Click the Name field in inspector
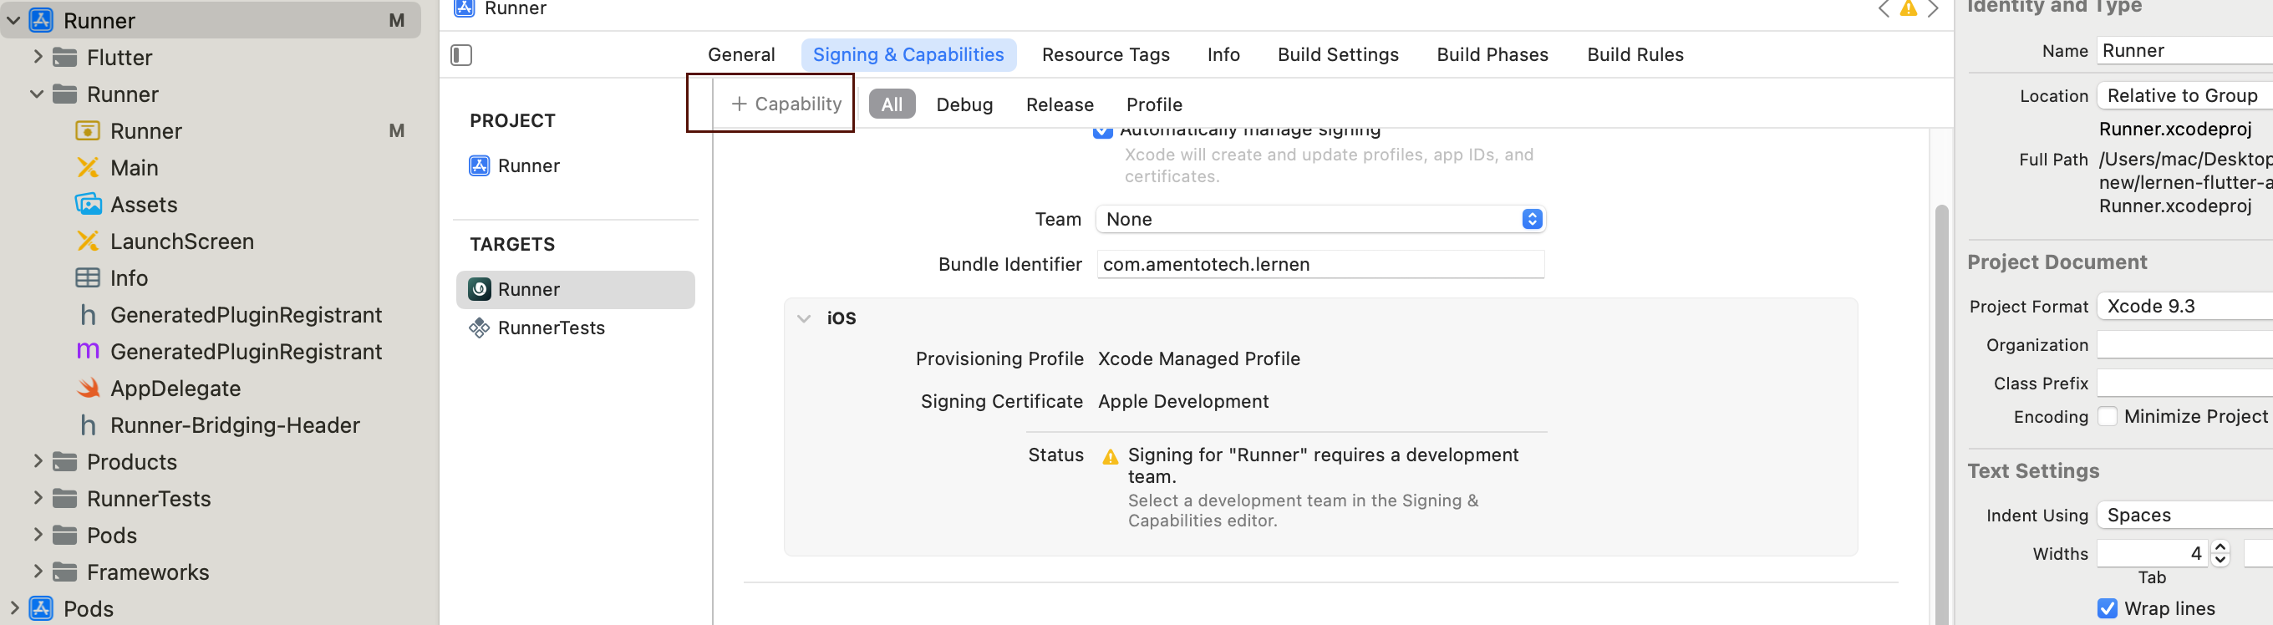Viewport: 2273px width, 625px height. tap(2184, 50)
